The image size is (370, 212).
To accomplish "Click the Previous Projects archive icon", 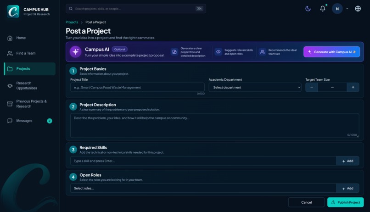I will (x=10, y=104).
